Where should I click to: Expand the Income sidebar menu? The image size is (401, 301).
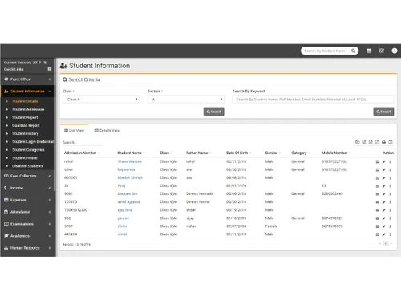coord(27,188)
